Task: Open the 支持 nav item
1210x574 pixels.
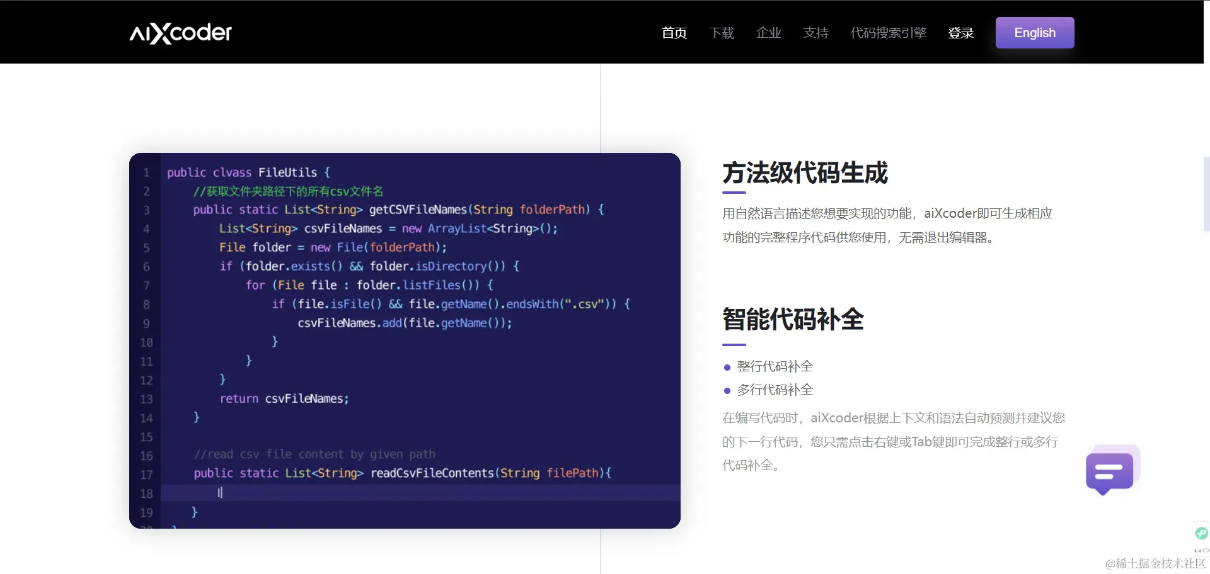Action: [x=815, y=33]
